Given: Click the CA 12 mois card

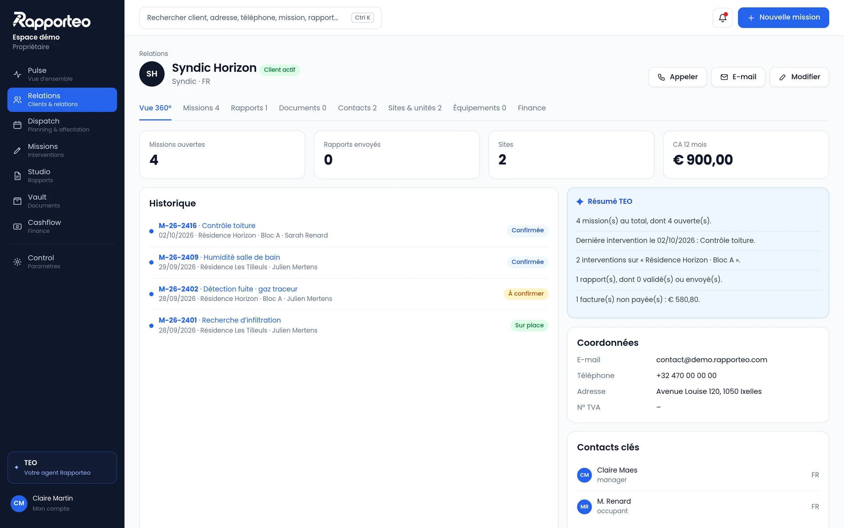Looking at the screenshot, I should (x=746, y=155).
